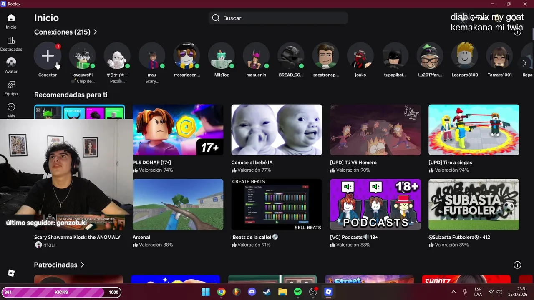Click the Arsenal title text

click(x=141, y=237)
